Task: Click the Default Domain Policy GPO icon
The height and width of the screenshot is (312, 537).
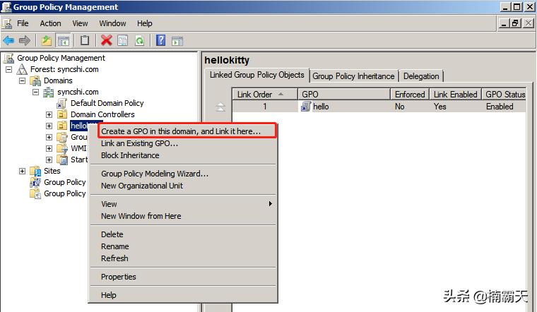Action: click(x=62, y=103)
